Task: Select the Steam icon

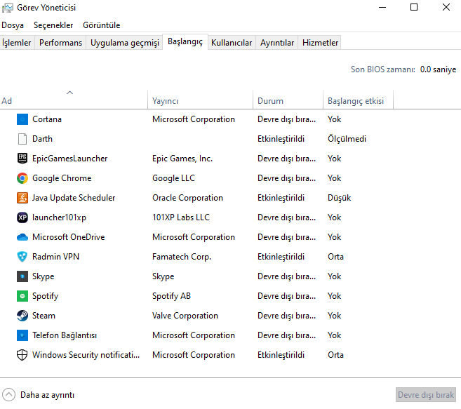Action: [x=22, y=316]
